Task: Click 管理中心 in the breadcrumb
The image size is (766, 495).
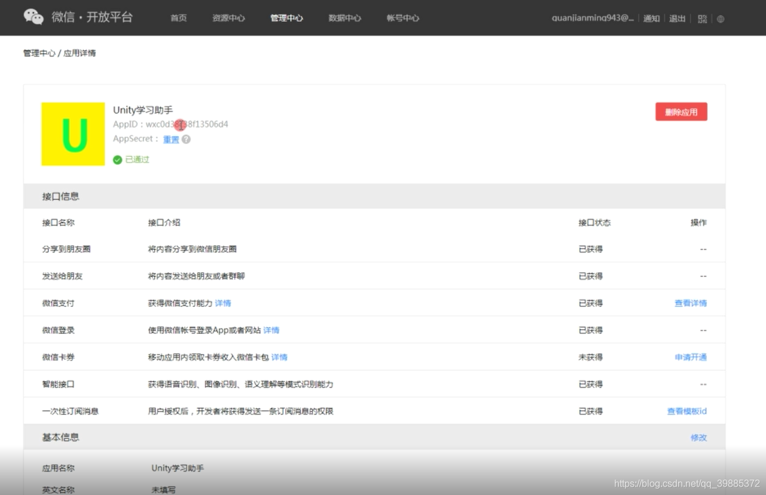Action: tap(39, 53)
